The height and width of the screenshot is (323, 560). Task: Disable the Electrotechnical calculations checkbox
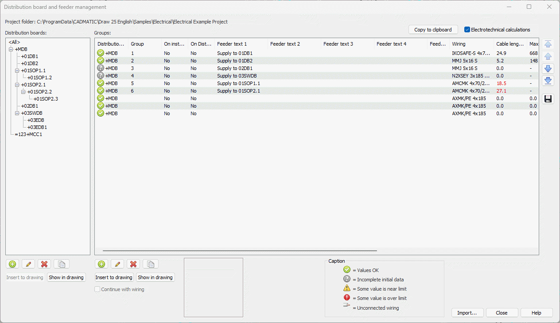[467, 30]
